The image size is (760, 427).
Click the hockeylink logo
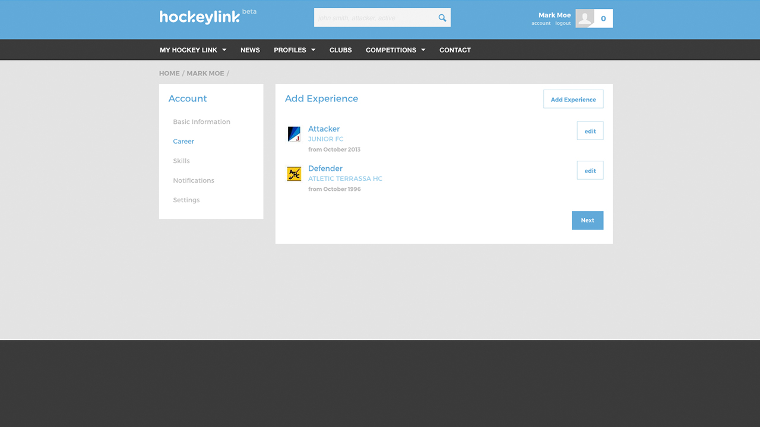pos(199,17)
